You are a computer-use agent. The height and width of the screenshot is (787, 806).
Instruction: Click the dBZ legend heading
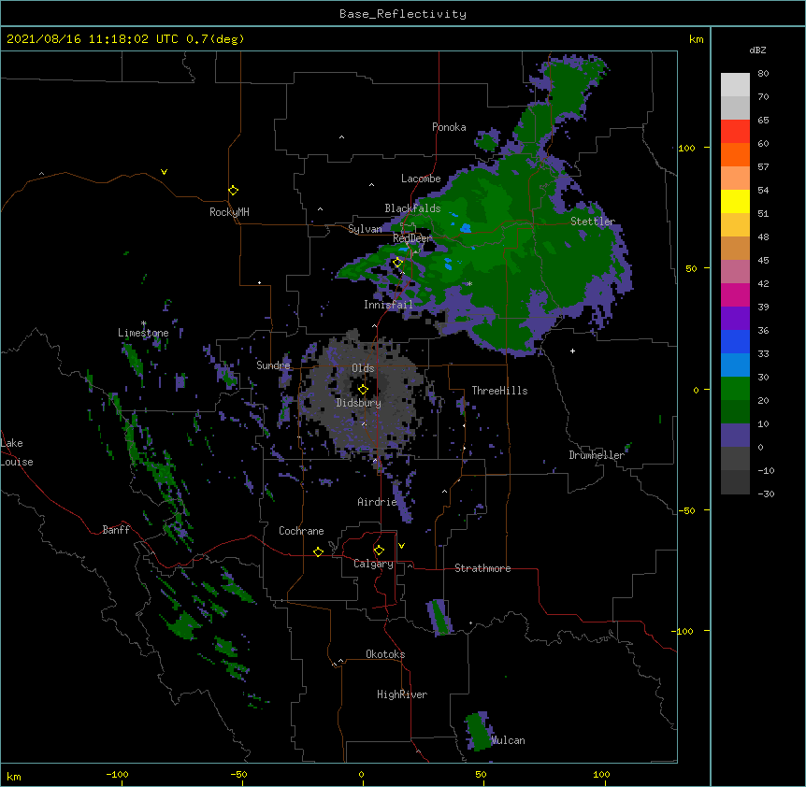(x=757, y=50)
